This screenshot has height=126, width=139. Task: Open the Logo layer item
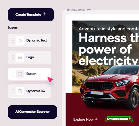point(29,57)
